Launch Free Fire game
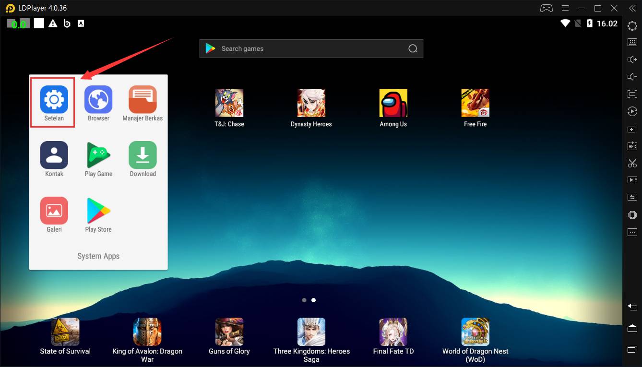 476,103
